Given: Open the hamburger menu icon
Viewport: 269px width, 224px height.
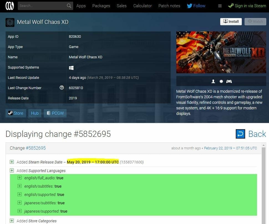Looking at the screenshot, I should pos(220,6).
